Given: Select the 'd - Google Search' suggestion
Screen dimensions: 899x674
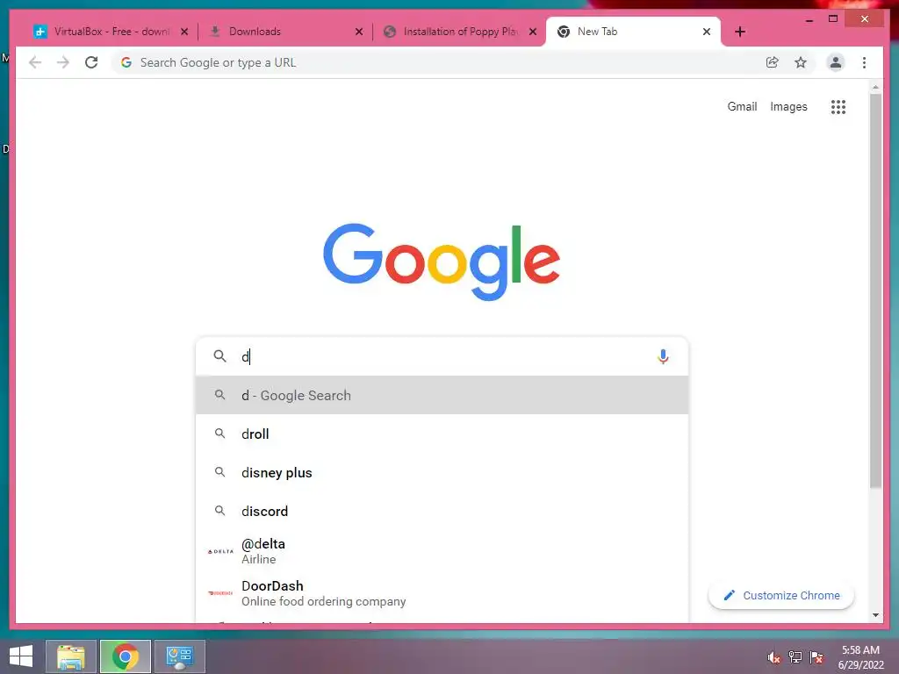Looking at the screenshot, I should (442, 395).
